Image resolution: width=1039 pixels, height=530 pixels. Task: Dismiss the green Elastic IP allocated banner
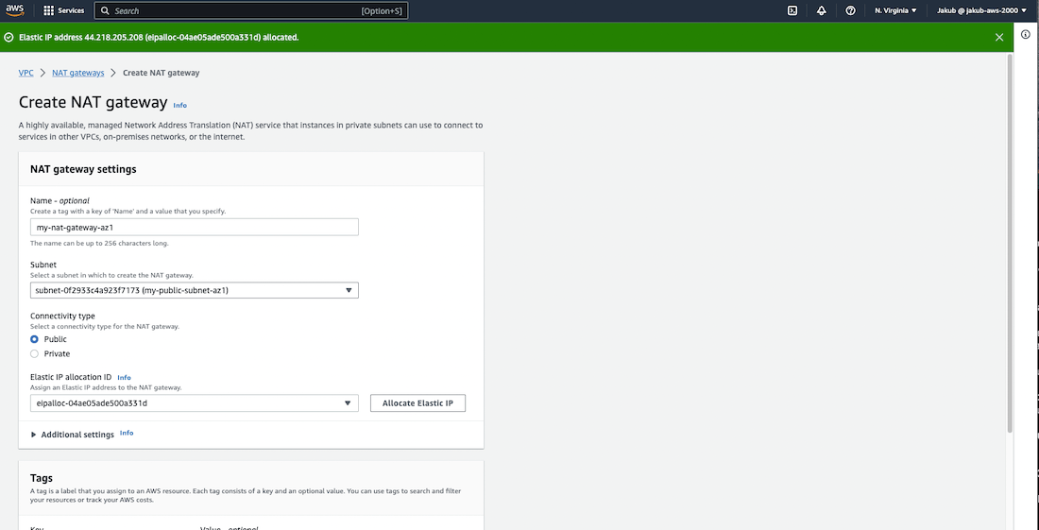pos(999,37)
